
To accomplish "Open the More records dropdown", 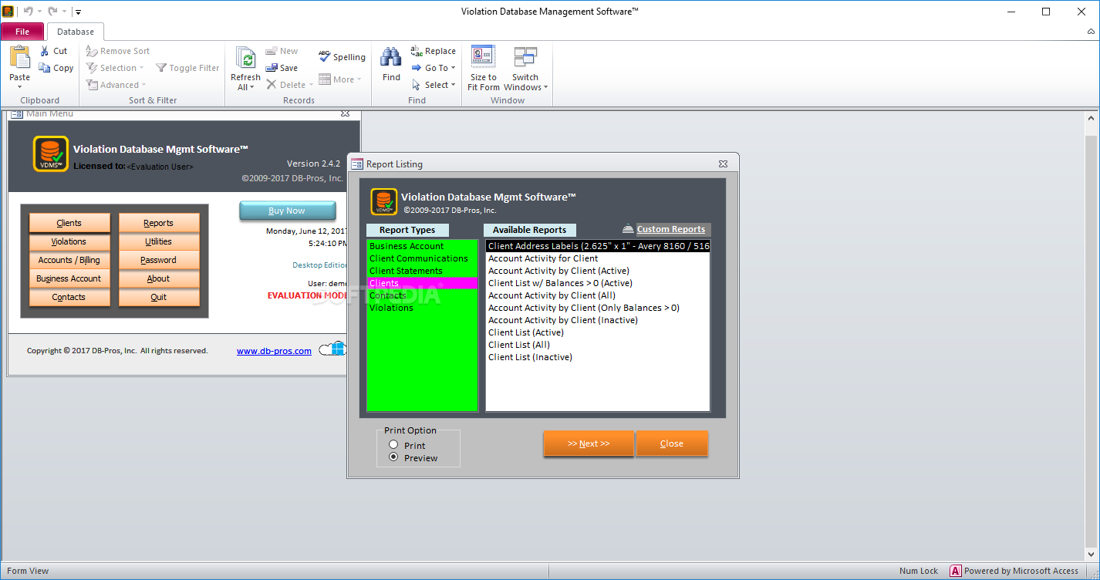I will (x=340, y=79).
